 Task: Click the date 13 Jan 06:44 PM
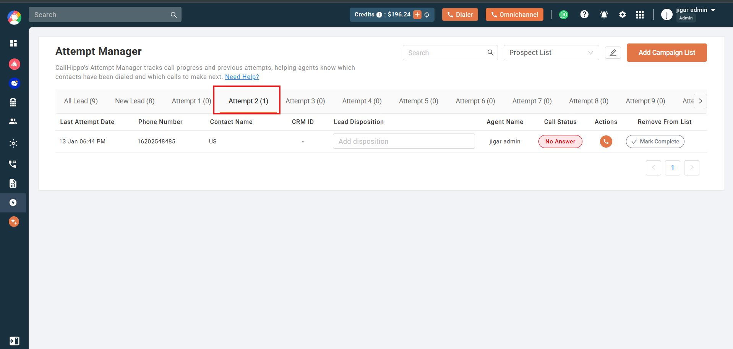coord(82,142)
